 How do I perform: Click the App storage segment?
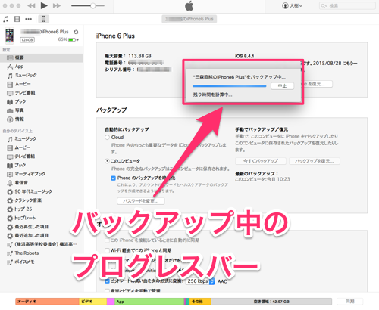tap(149, 302)
